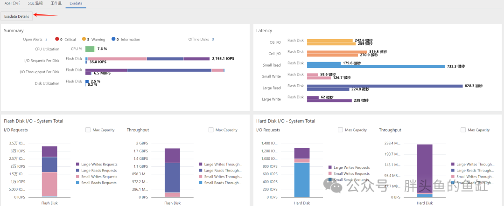Click the 6.5 MBPS value
The image size is (504, 206).
[102, 73]
